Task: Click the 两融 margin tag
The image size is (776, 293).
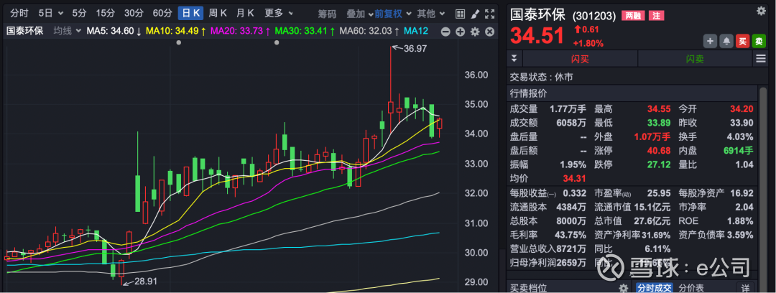Action: 633,15
